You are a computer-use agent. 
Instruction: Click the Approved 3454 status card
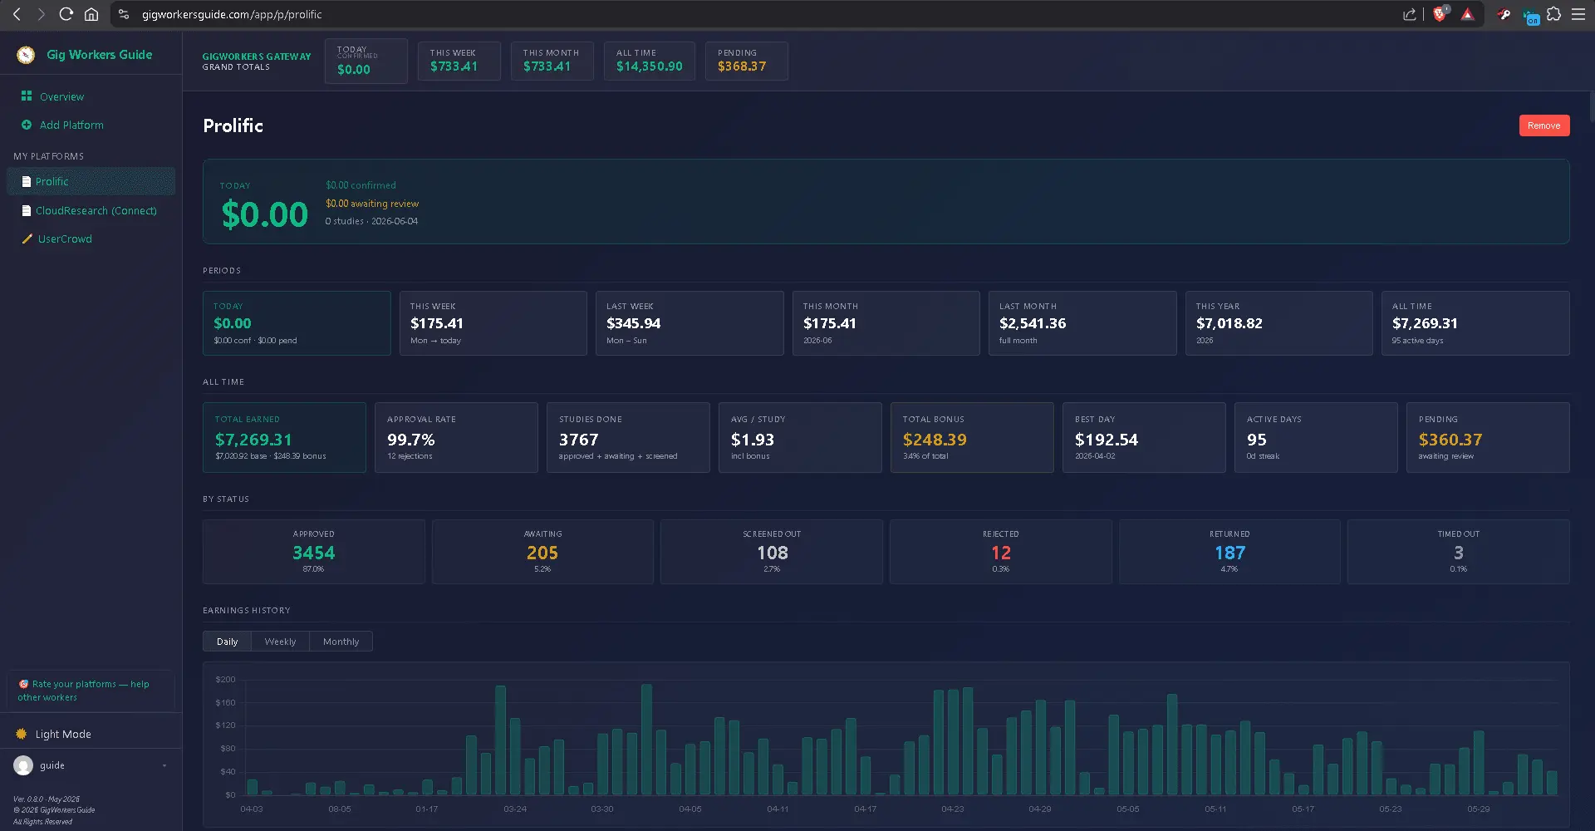click(314, 552)
